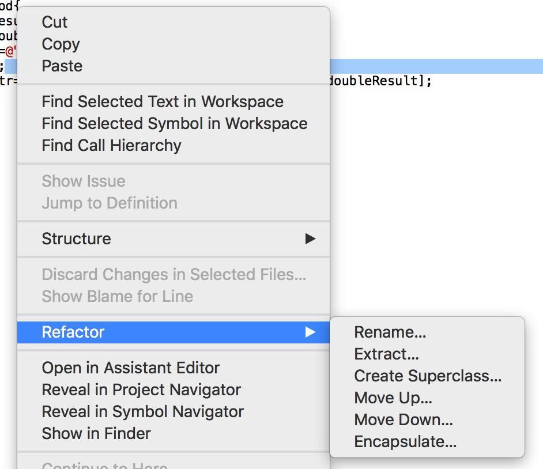Open in Assistant Editor
This screenshot has width=543, height=469.
tap(130, 368)
